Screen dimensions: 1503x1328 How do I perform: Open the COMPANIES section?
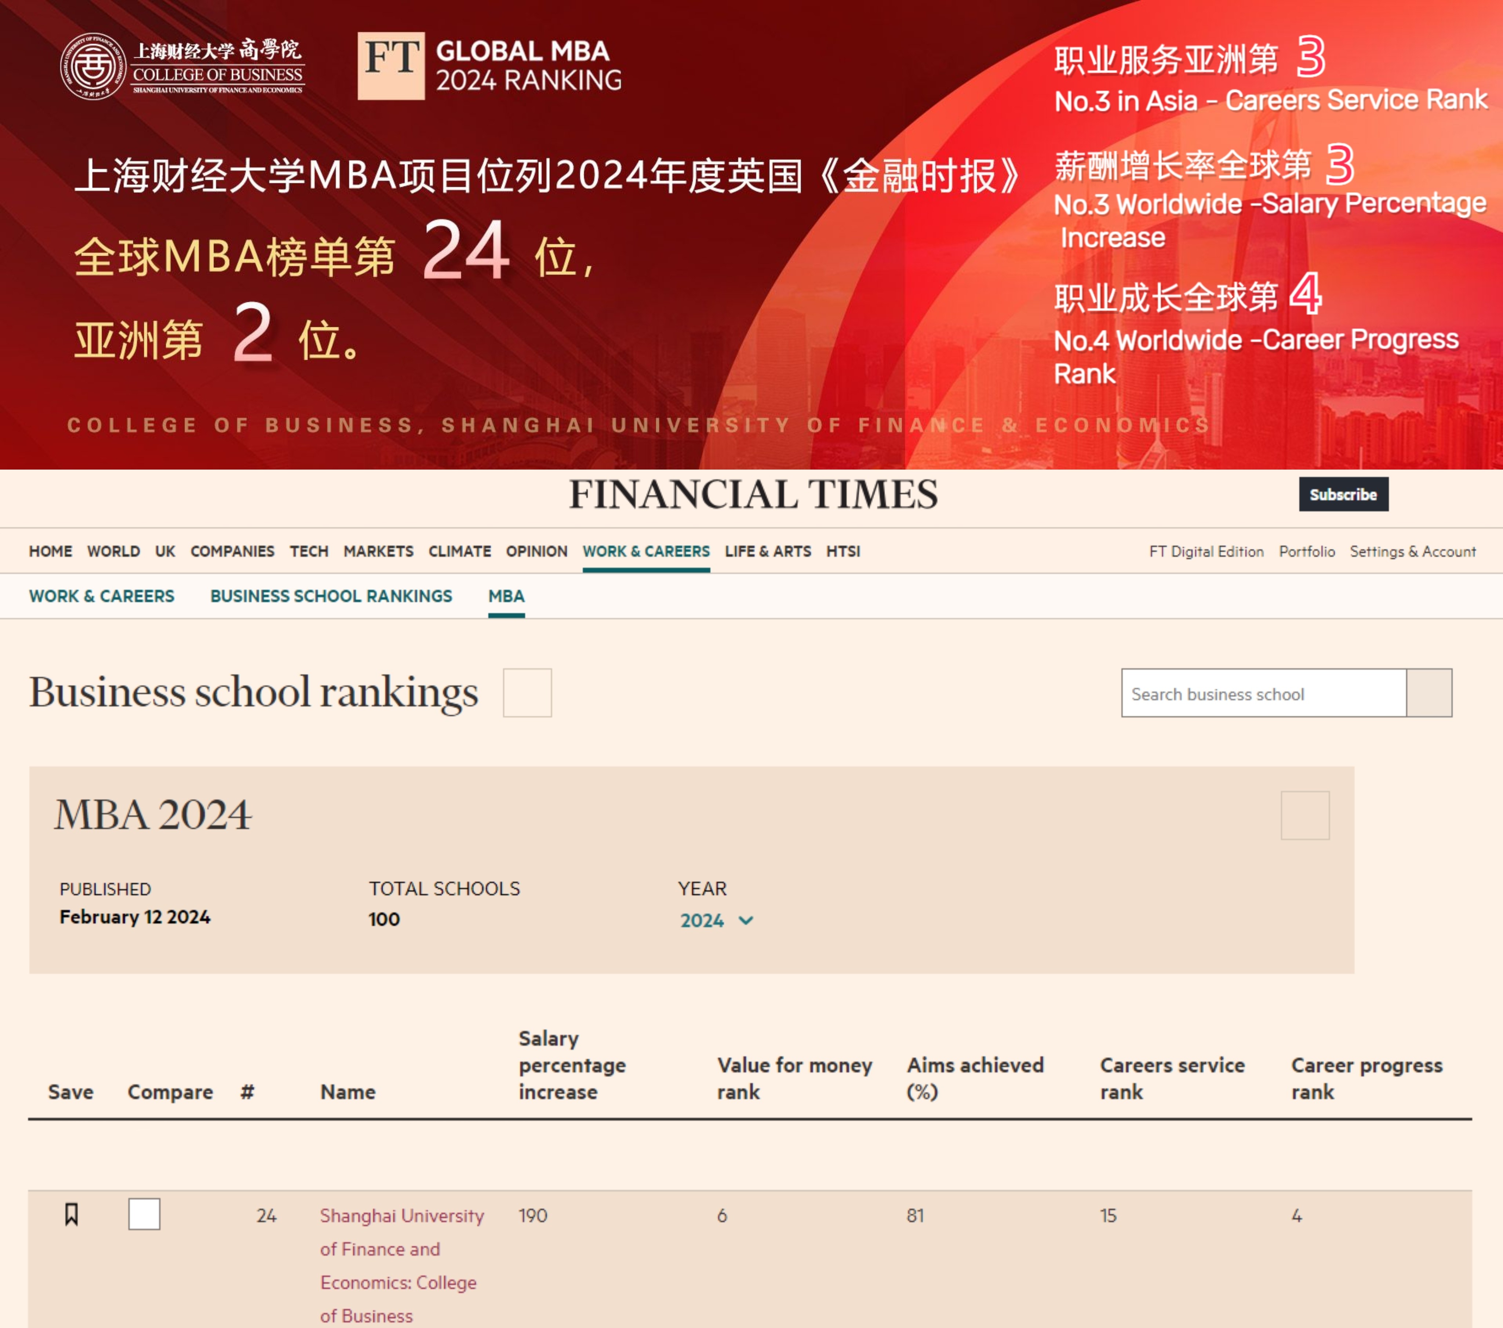coord(232,551)
